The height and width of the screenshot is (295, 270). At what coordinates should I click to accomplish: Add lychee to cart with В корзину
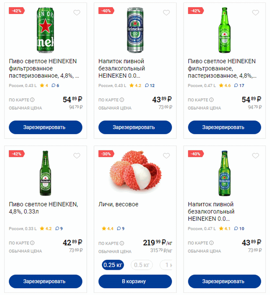click(x=135, y=281)
